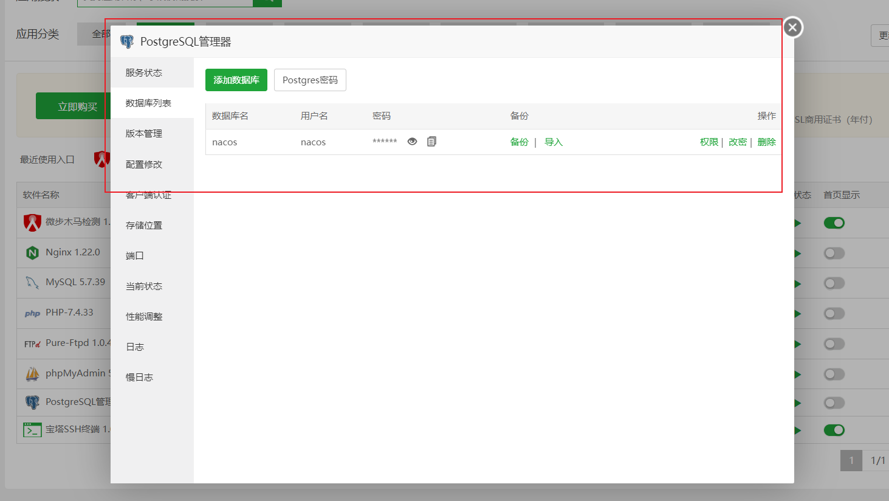This screenshot has width=889, height=501.
Task: Toggle homepage display for 宝塔SSH终端 row
Action: point(834,430)
